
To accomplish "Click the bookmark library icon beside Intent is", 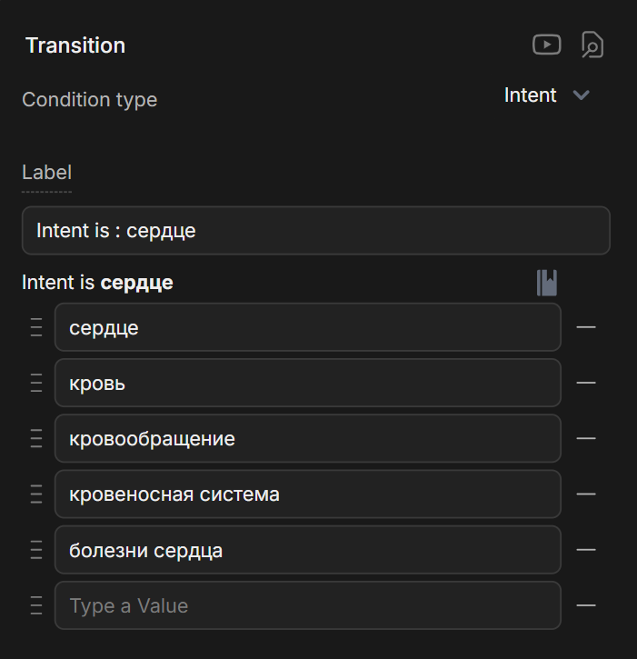I will coord(547,283).
